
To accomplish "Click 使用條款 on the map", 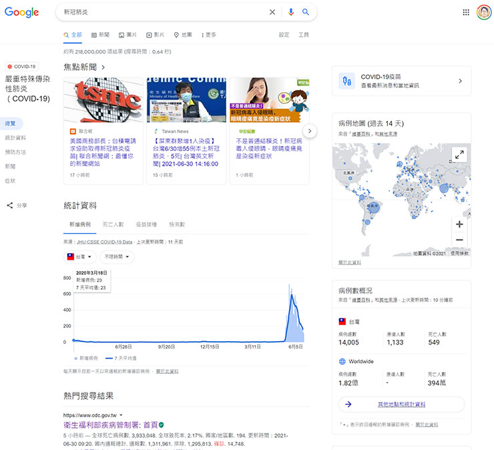I will click(459, 253).
